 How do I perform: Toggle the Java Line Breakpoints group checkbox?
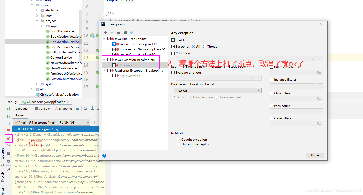pos(109,39)
